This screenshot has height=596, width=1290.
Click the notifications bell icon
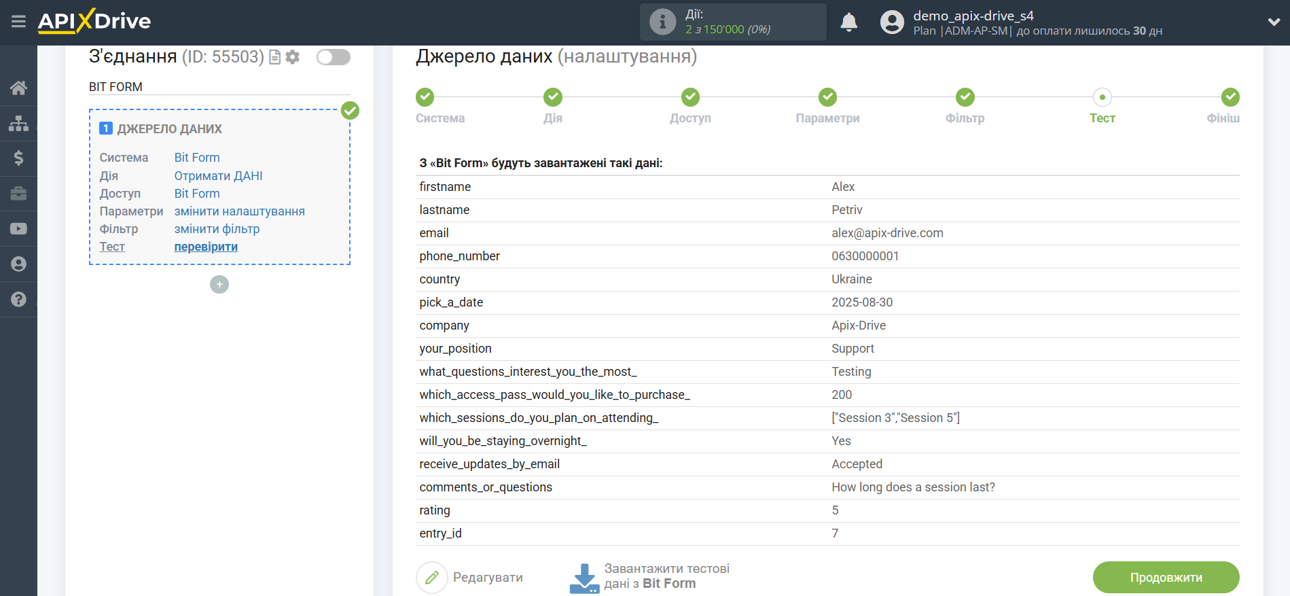pyautogui.click(x=848, y=22)
